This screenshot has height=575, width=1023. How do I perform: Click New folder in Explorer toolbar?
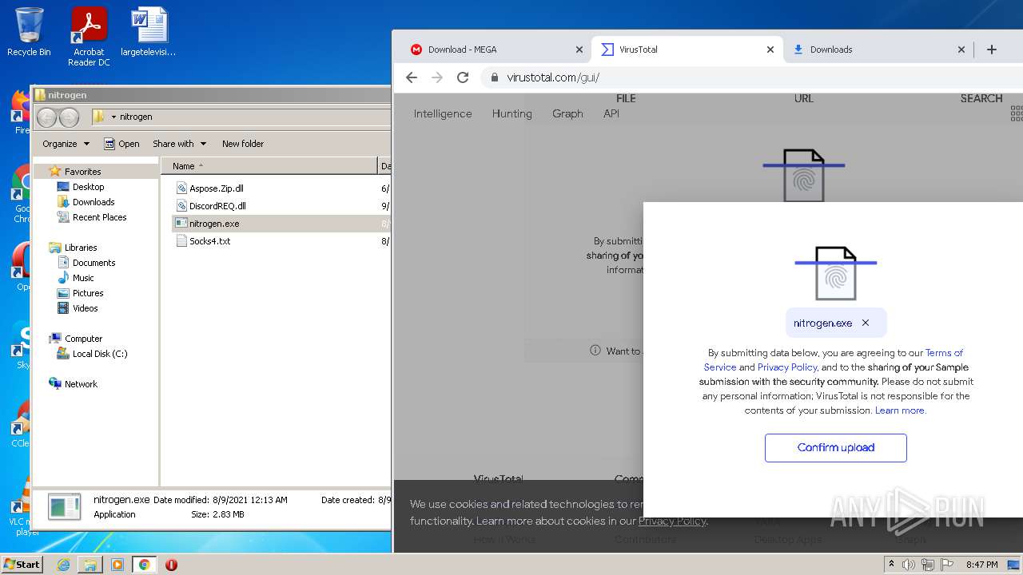[243, 144]
